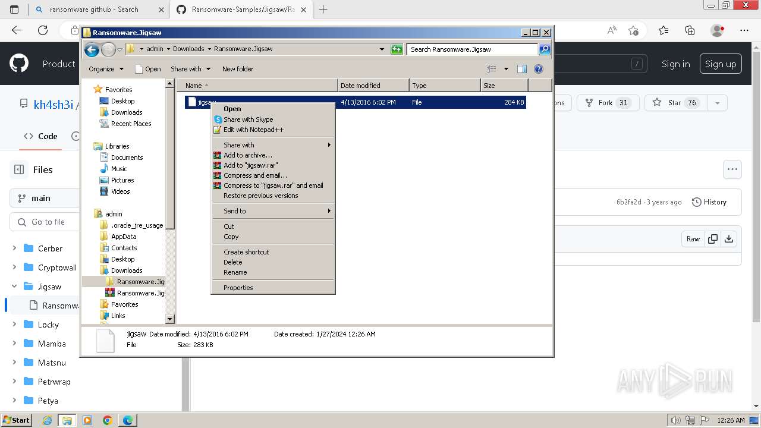Click the Explorer forward arrow button
The image size is (761, 428).
108,49
